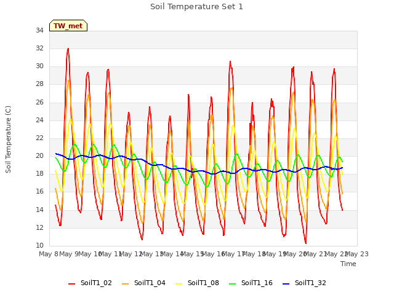Click the May 8 x-axis tick label
394x295 pixels.
click(49, 254)
